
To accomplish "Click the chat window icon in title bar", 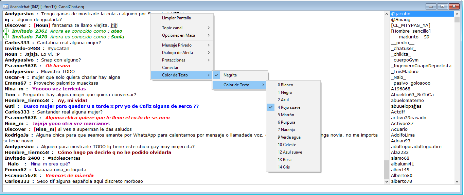I will click(x=5, y=6).
